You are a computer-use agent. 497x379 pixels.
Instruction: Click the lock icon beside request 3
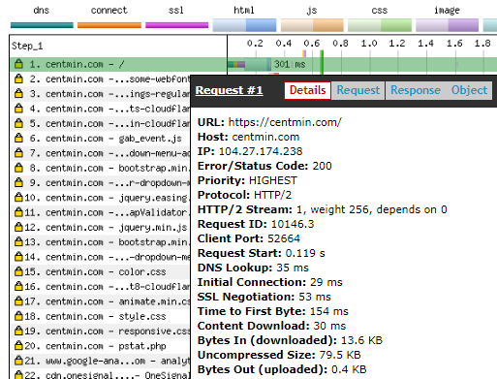[19, 93]
